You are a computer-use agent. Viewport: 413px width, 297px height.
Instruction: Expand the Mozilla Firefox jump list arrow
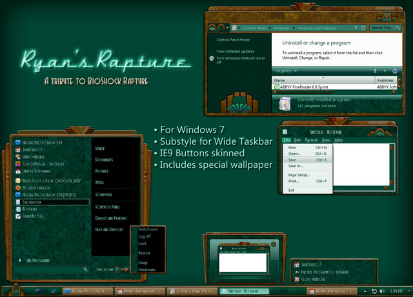tap(85, 188)
